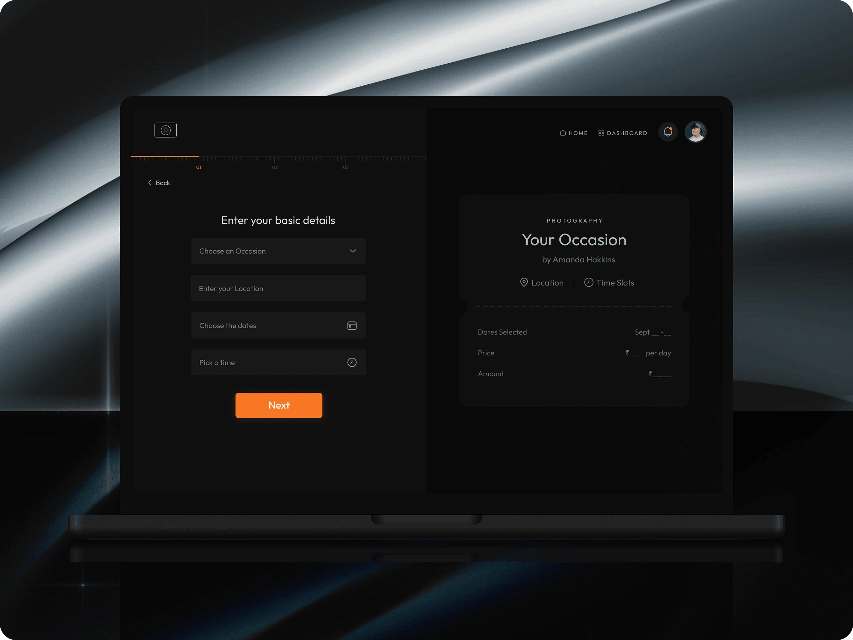The height and width of the screenshot is (640, 853).
Task: Click the back navigation chevron arrow
Action: point(149,183)
